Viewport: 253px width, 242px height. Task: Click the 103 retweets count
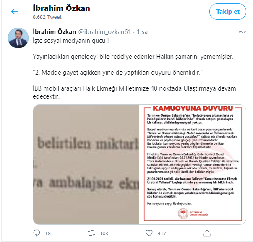pyautogui.click(x=104, y=233)
